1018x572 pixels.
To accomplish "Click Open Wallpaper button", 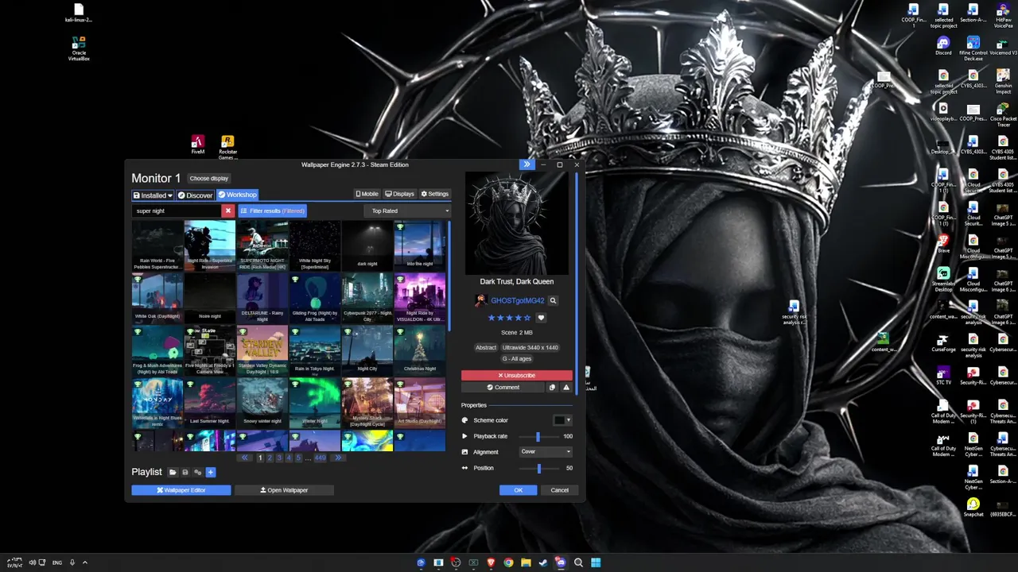I will [x=284, y=490].
